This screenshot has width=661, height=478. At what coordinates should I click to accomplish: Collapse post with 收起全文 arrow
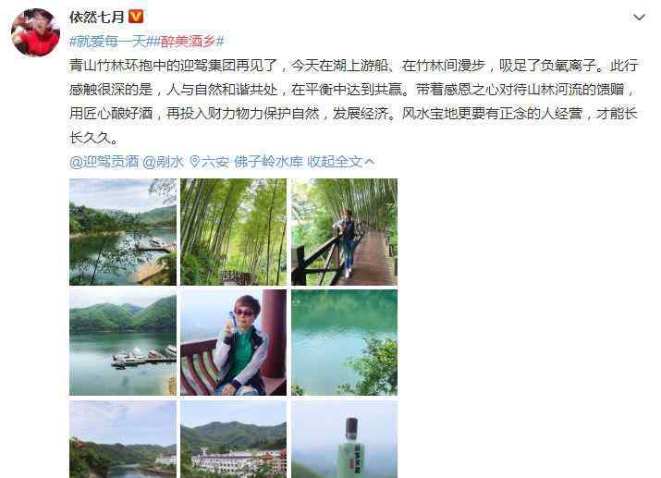pos(340,162)
